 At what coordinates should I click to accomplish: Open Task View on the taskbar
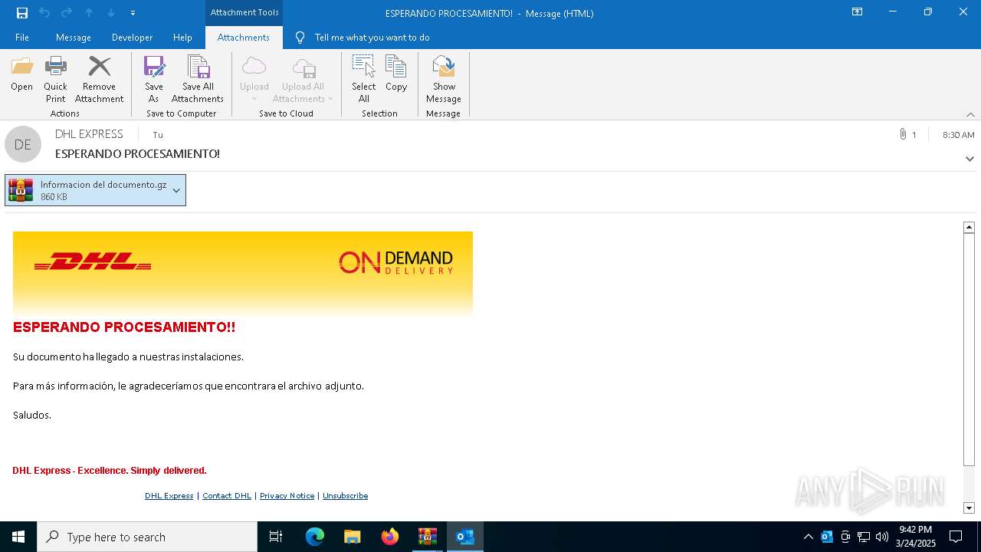276,537
